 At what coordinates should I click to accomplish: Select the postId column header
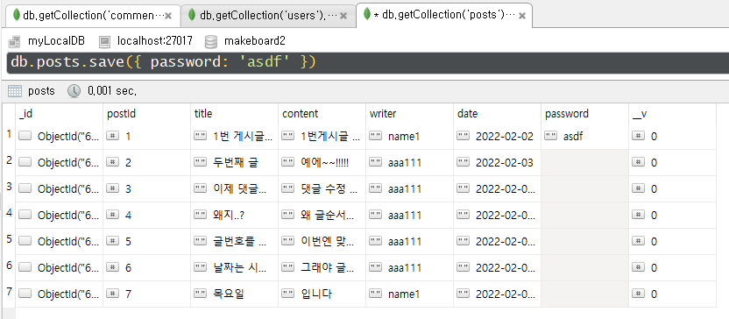146,113
